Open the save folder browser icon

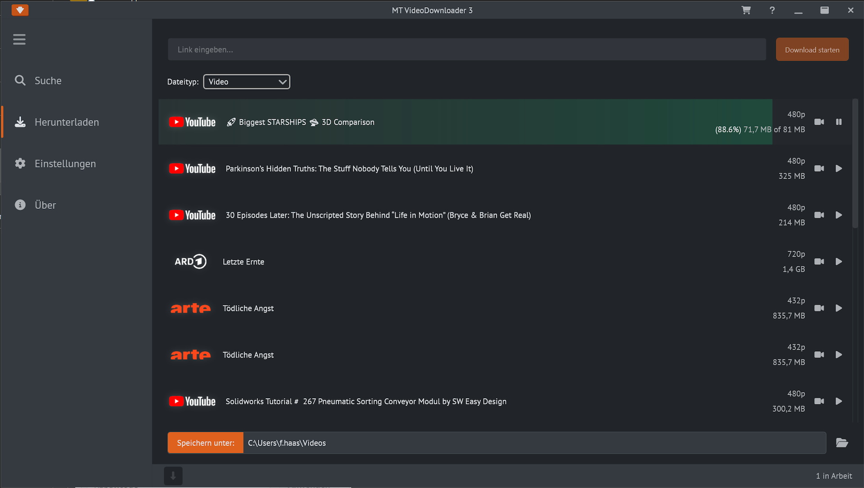click(x=842, y=443)
